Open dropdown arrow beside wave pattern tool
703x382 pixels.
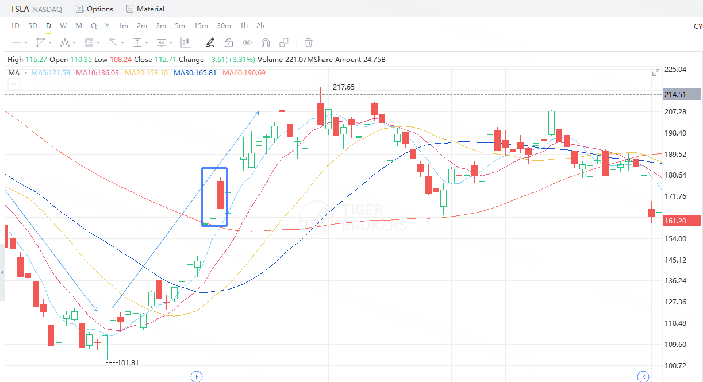pos(74,43)
